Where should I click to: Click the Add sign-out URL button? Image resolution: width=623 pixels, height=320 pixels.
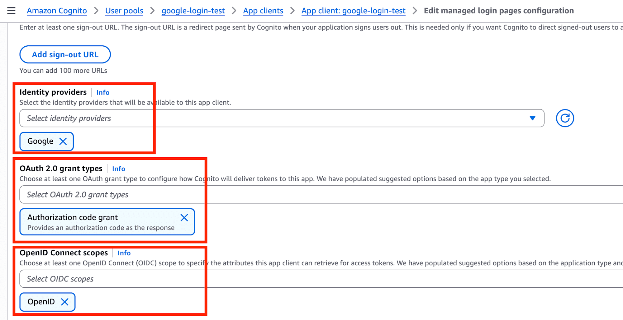point(65,54)
